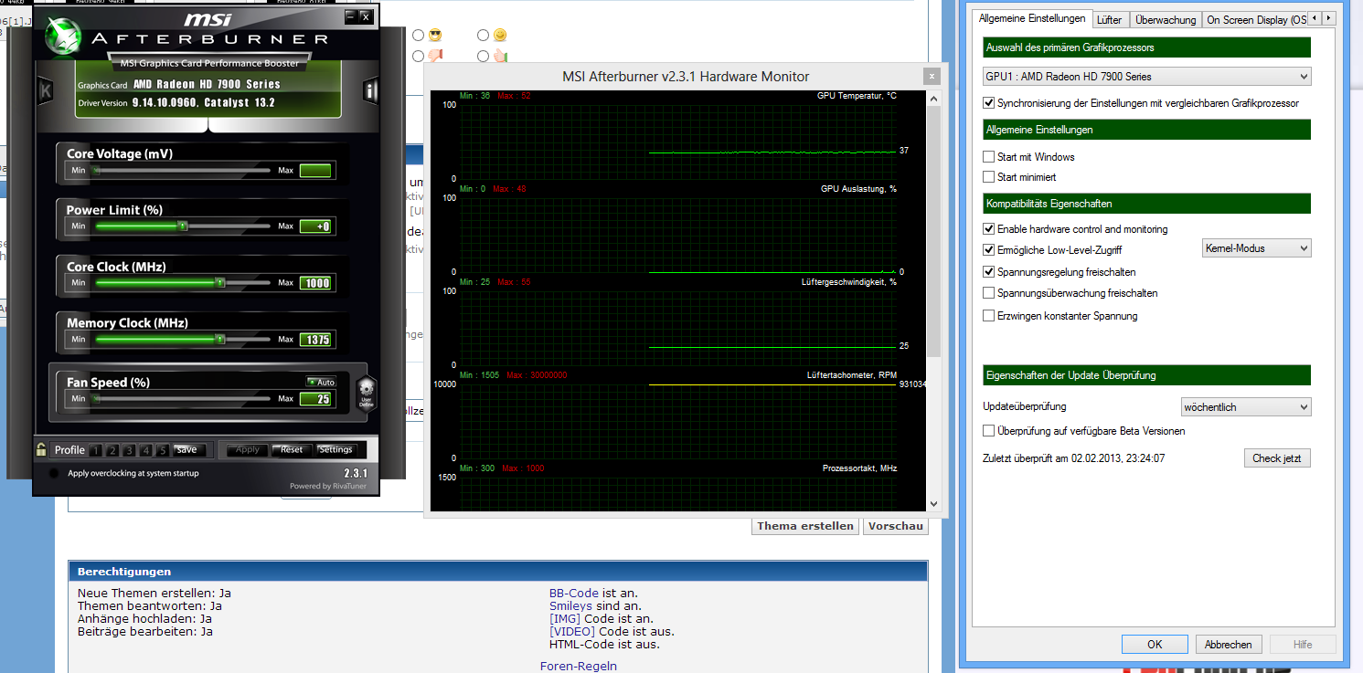Image resolution: width=1363 pixels, height=673 pixels.
Task: Check Start mit Windows
Action: point(989,157)
